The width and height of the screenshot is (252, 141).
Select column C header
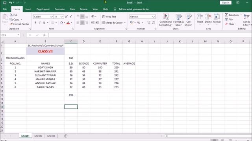pyautogui.click(x=71, y=42)
